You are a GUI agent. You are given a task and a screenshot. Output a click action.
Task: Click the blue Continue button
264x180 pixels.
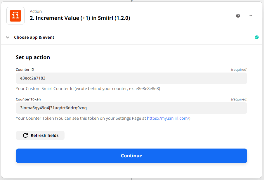coord(131,156)
